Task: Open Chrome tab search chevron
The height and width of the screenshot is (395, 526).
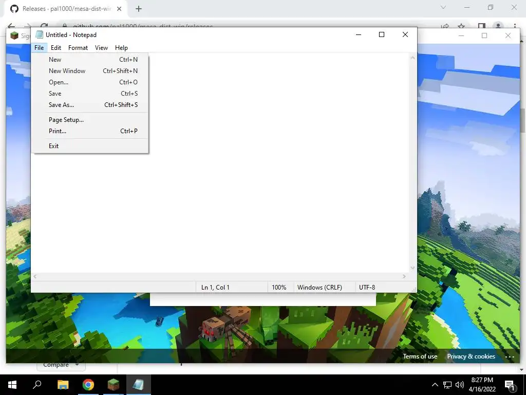Action: coord(443,7)
